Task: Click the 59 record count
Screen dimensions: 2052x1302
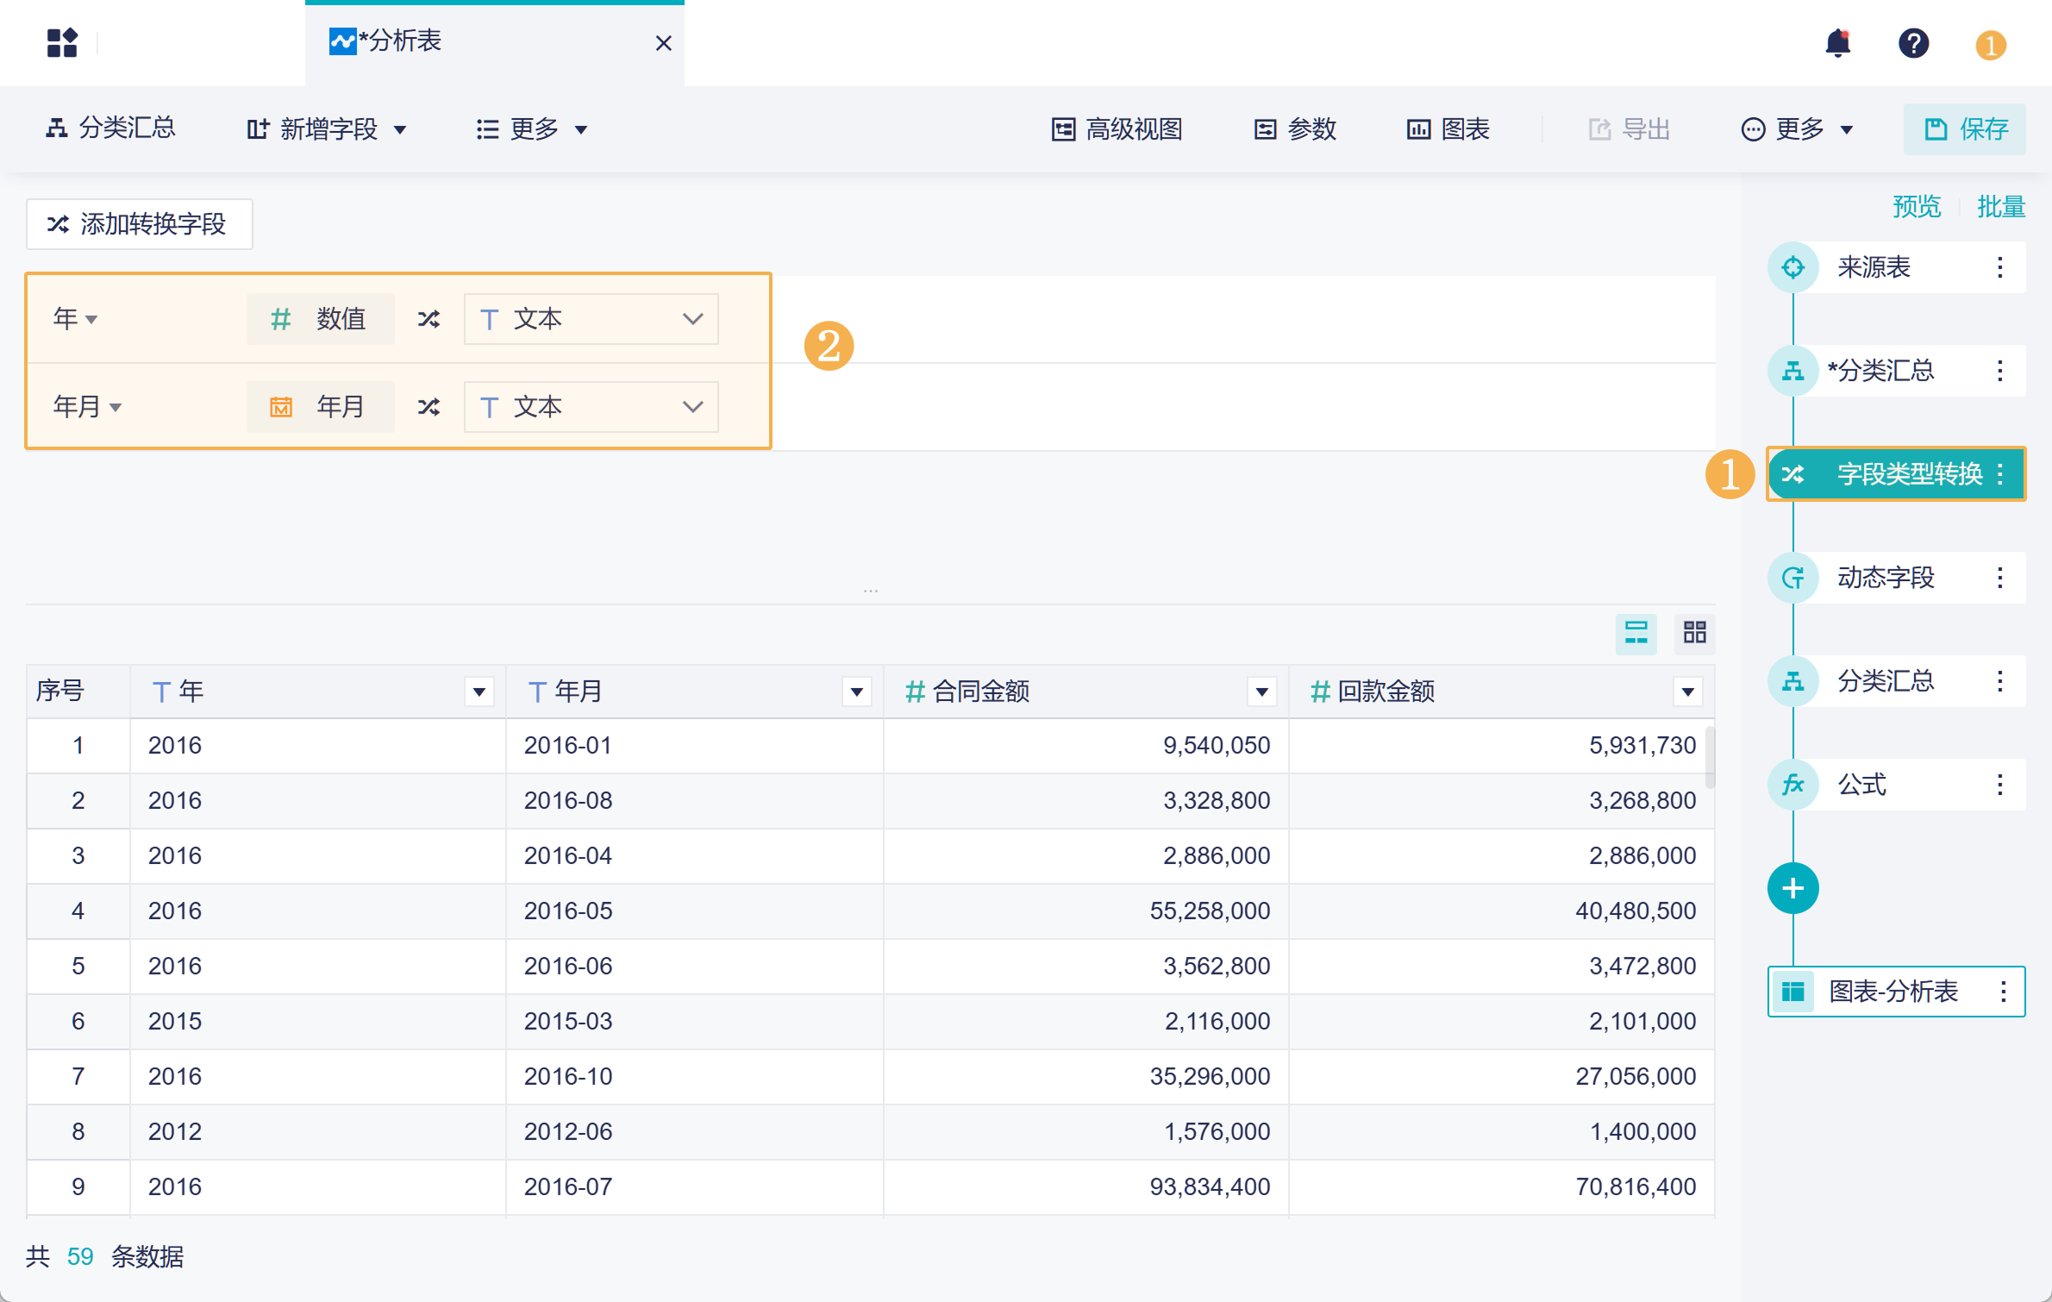Action: point(80,1257)
